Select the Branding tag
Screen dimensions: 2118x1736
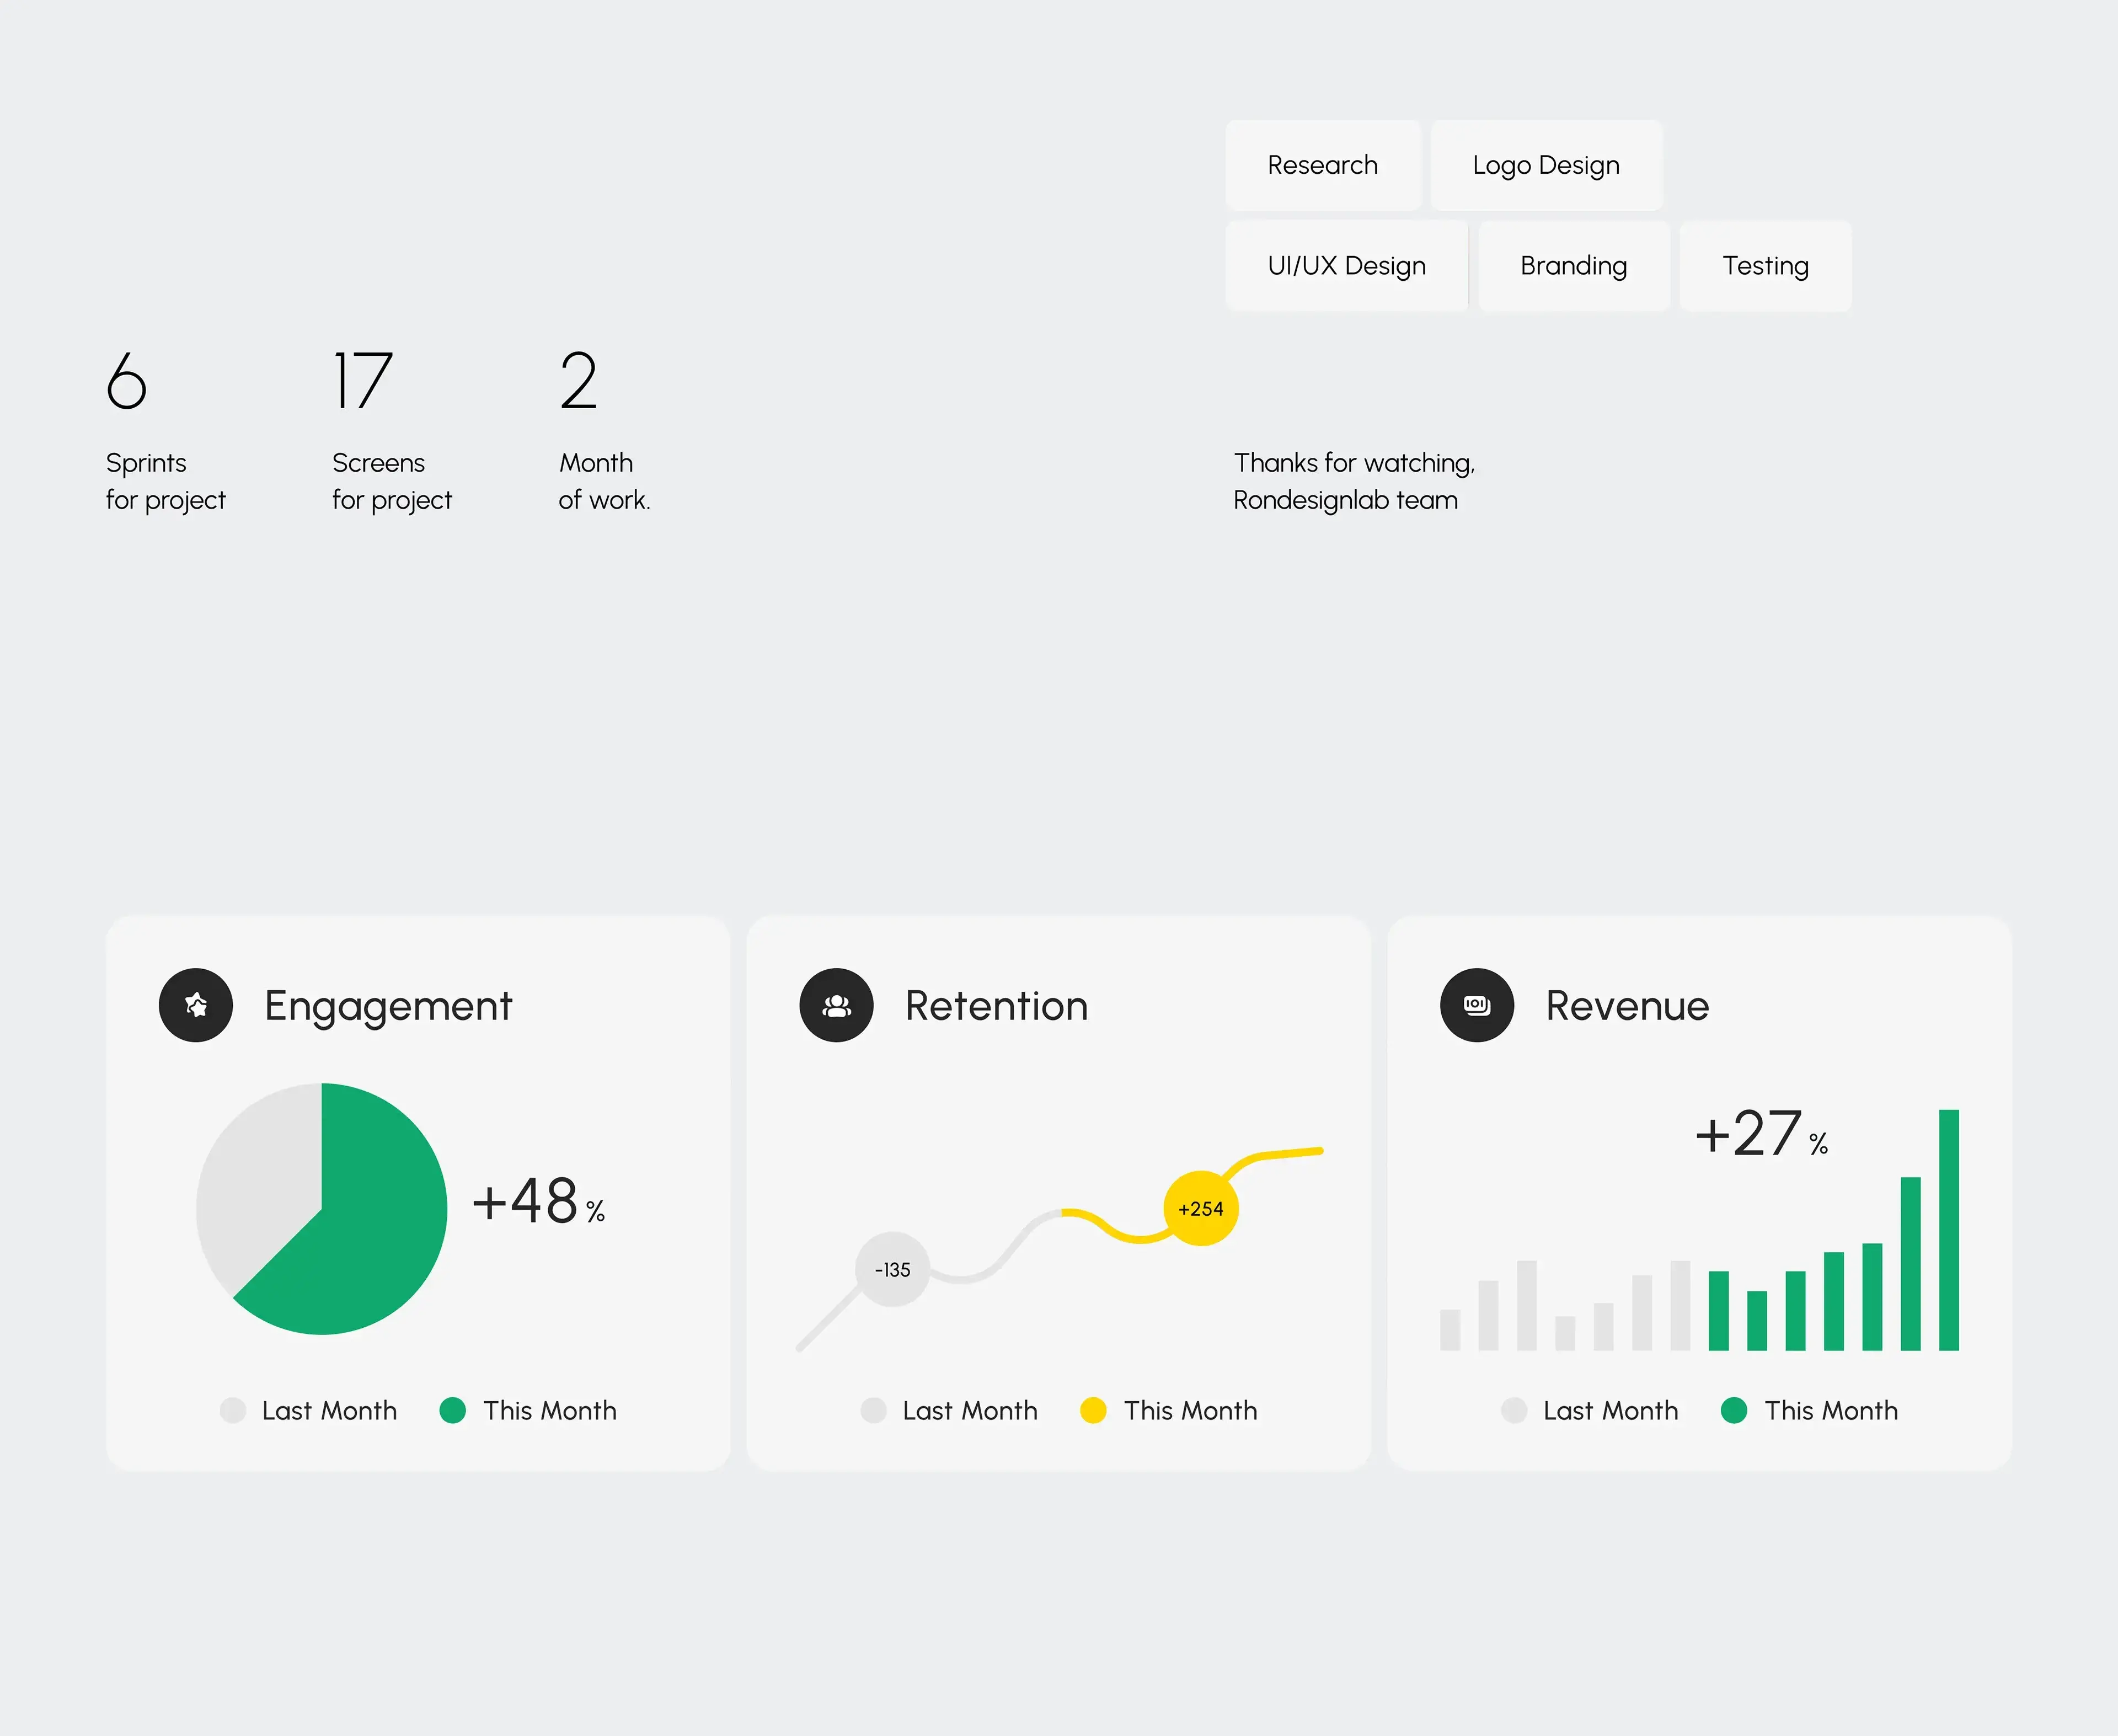click(x=1574, y=266)
